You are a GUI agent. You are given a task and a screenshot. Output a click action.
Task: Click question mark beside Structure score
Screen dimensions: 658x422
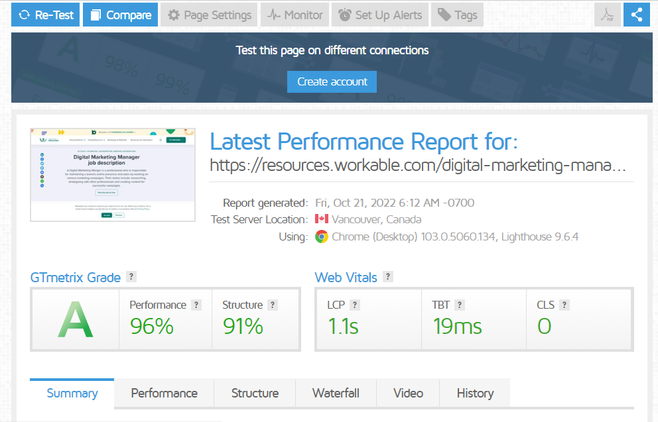(x=273, y=305)
